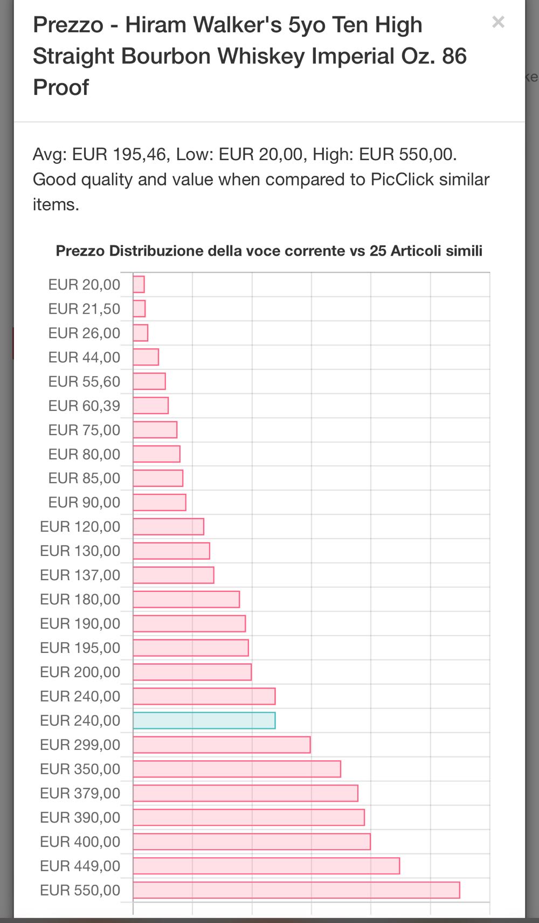Select the EUR 120,00 bar
The height and width of the screenshot is (923, 539).
click(168, 526)
